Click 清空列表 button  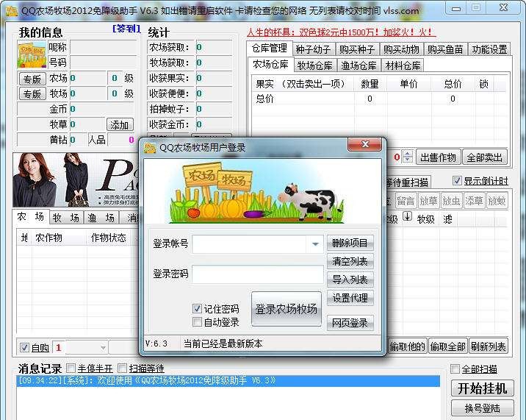click(x=350, y=261)
